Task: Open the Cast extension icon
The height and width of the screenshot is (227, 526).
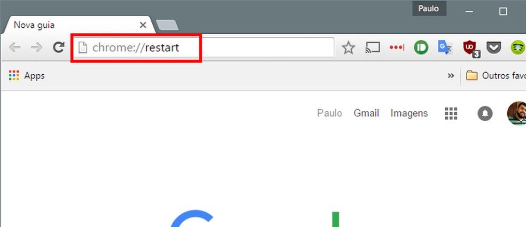Action: (373, 48)
